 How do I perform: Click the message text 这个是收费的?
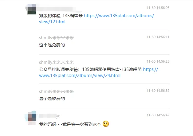tap(52, 99)
